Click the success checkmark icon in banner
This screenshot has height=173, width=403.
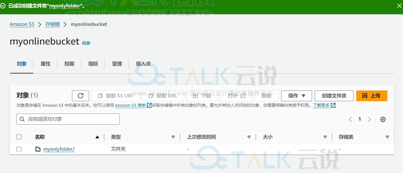click(x=3, y=6)
